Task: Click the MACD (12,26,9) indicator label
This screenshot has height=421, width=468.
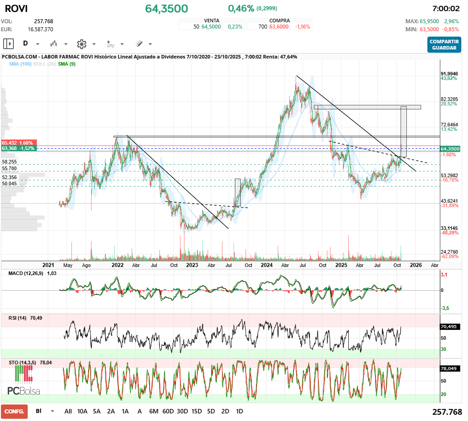Action: point(26,273)
